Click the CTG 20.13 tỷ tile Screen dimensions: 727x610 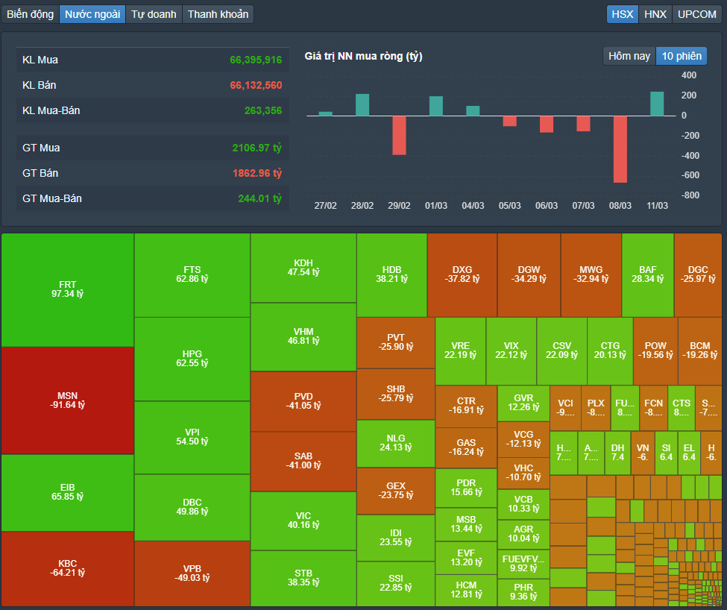(610, 351)
